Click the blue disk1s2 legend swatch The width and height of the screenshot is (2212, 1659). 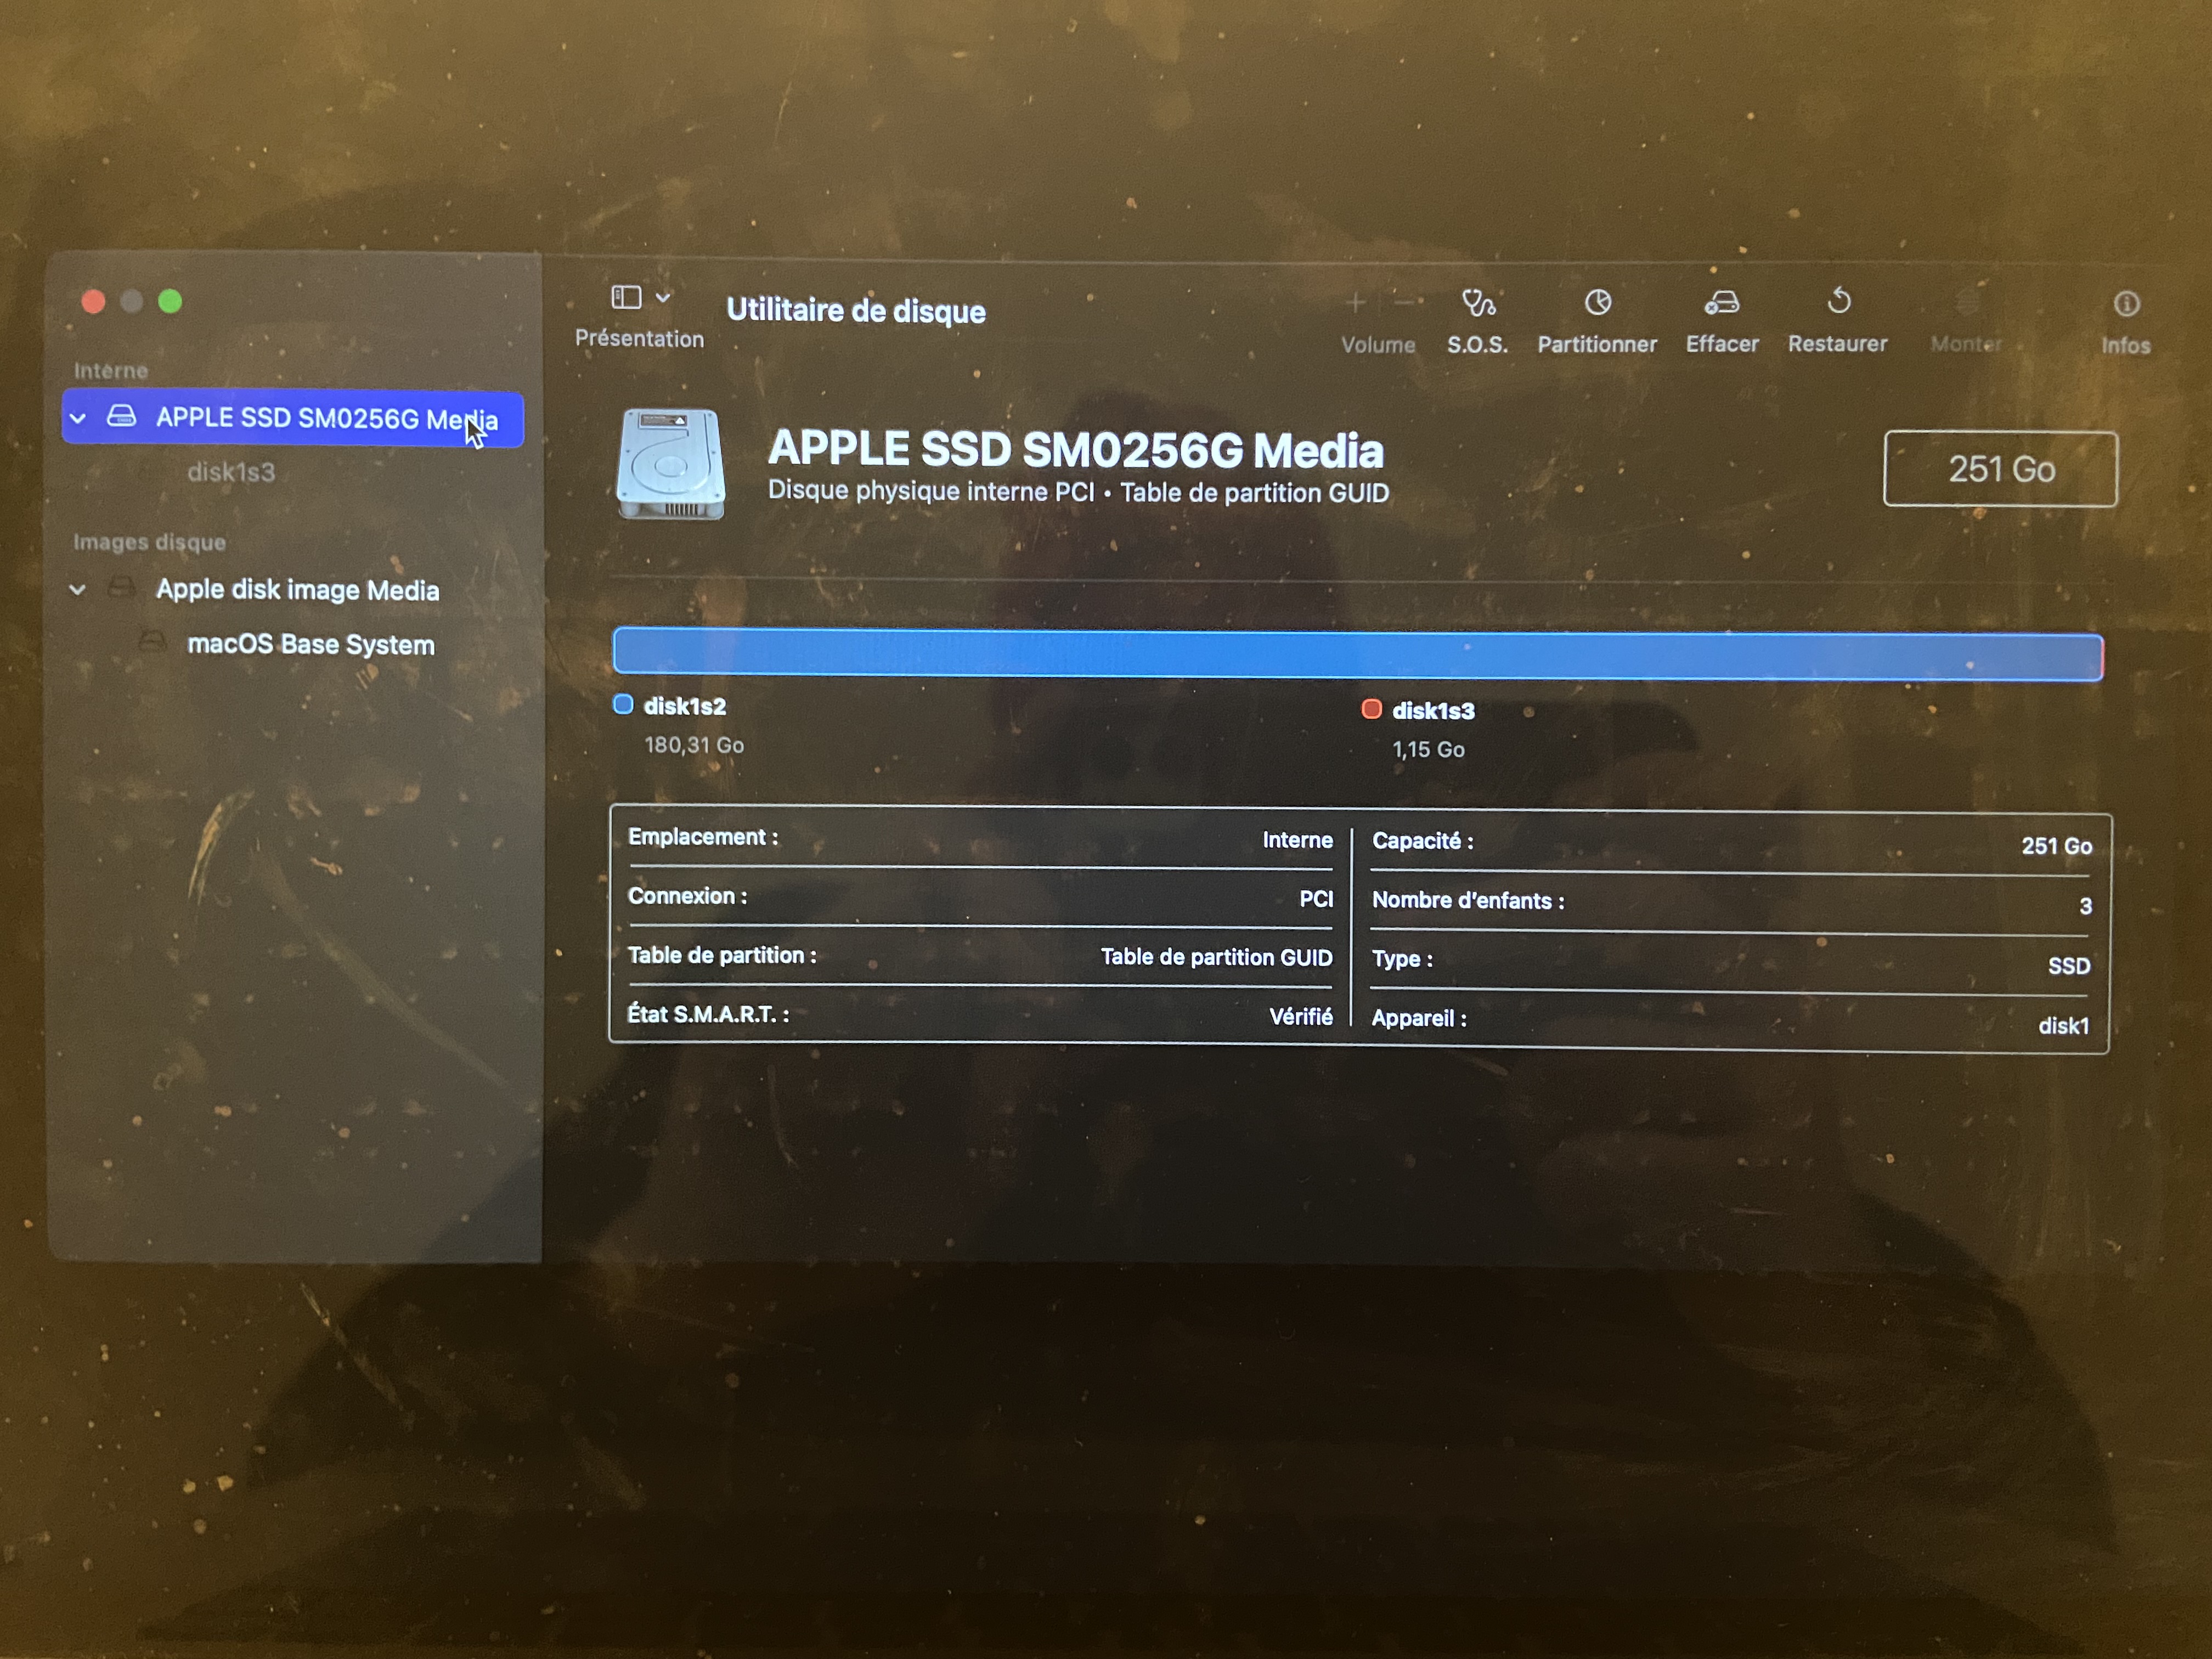tap(623, 704)
